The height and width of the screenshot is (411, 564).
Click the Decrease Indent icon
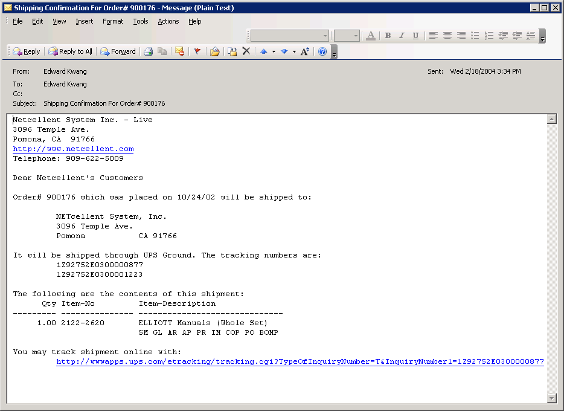coord(503,36)
